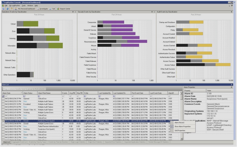Switch to the Aggregate Event List tab
The width and height of the screenshot is (237, 147).
click(x=19, y=142)
